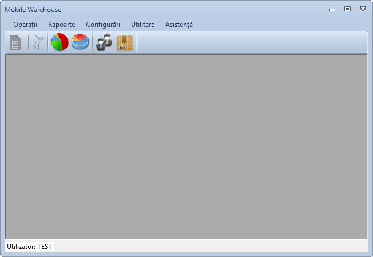Open the Configurări menu
The image size is (373, 257).
pos(103,25)
